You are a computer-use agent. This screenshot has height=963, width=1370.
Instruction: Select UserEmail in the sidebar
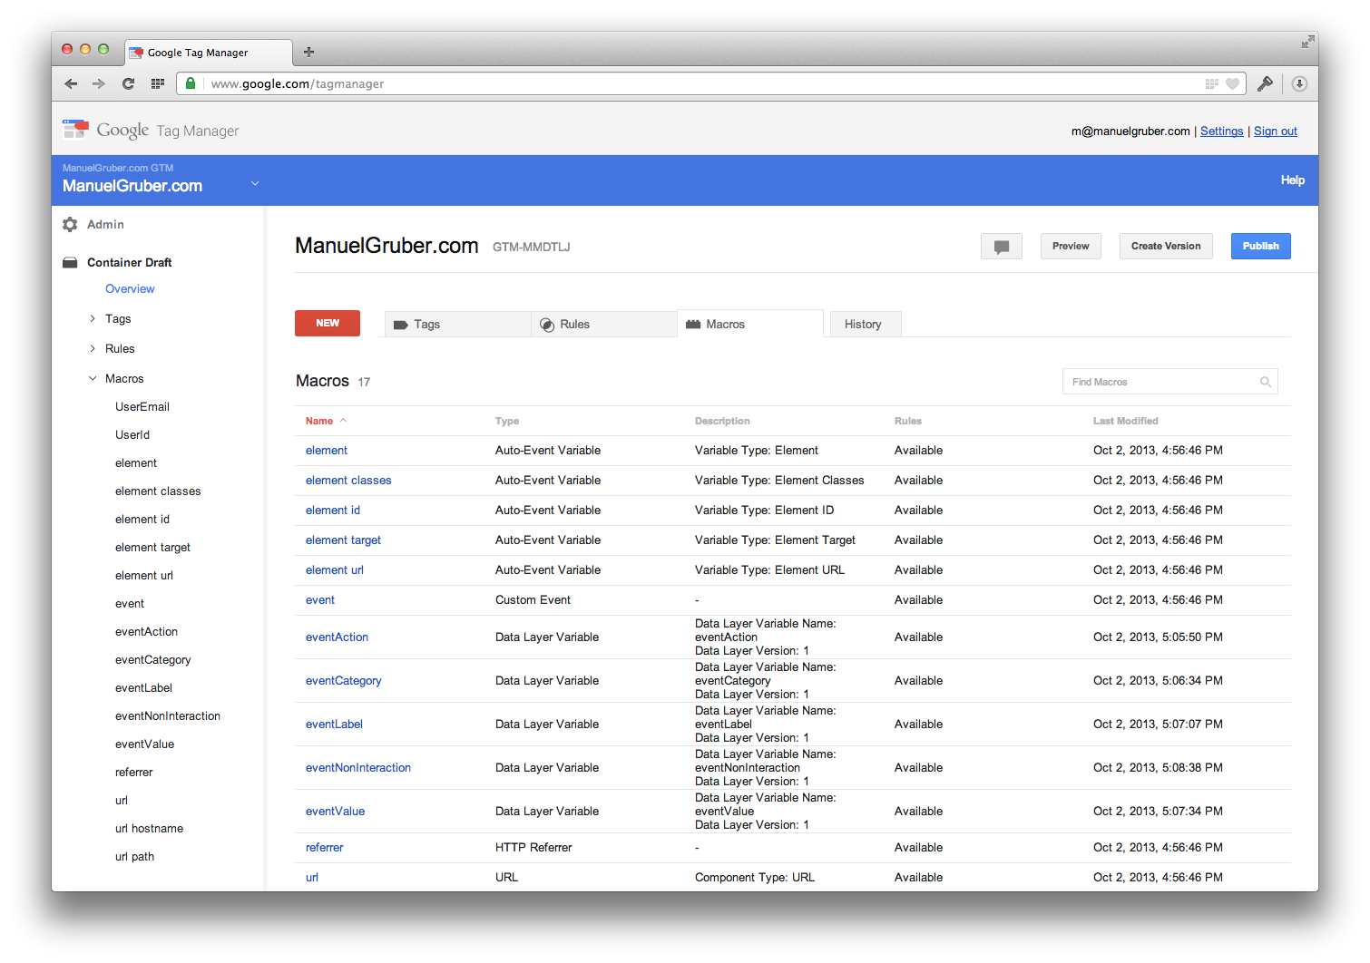tap(142, 406)
